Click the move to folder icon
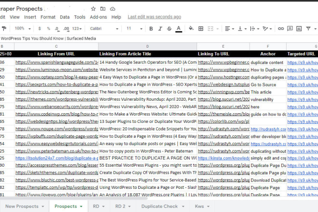Screen dimensions: 318x212 pos(103,9)
